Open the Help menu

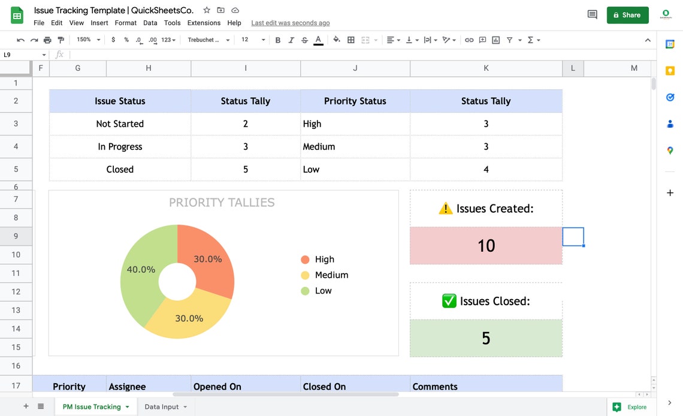tap(234, 23)
